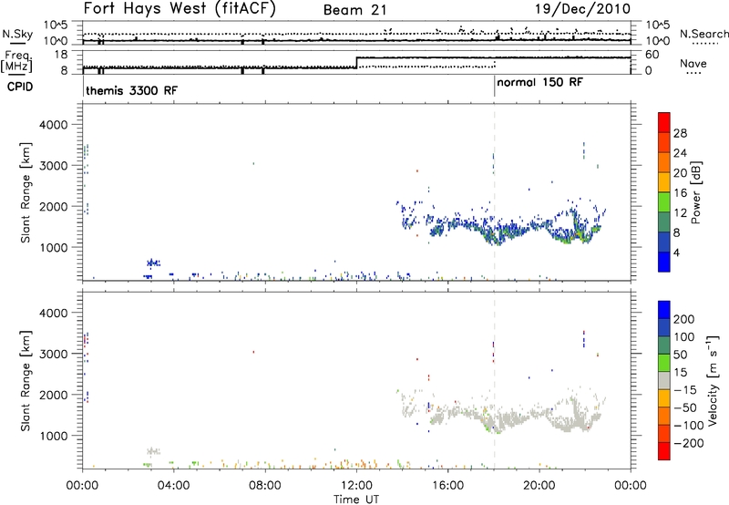729x505 pixels.
Task: Click the "Fort Hays West (fitACF)" title
Action: point(180,8)
